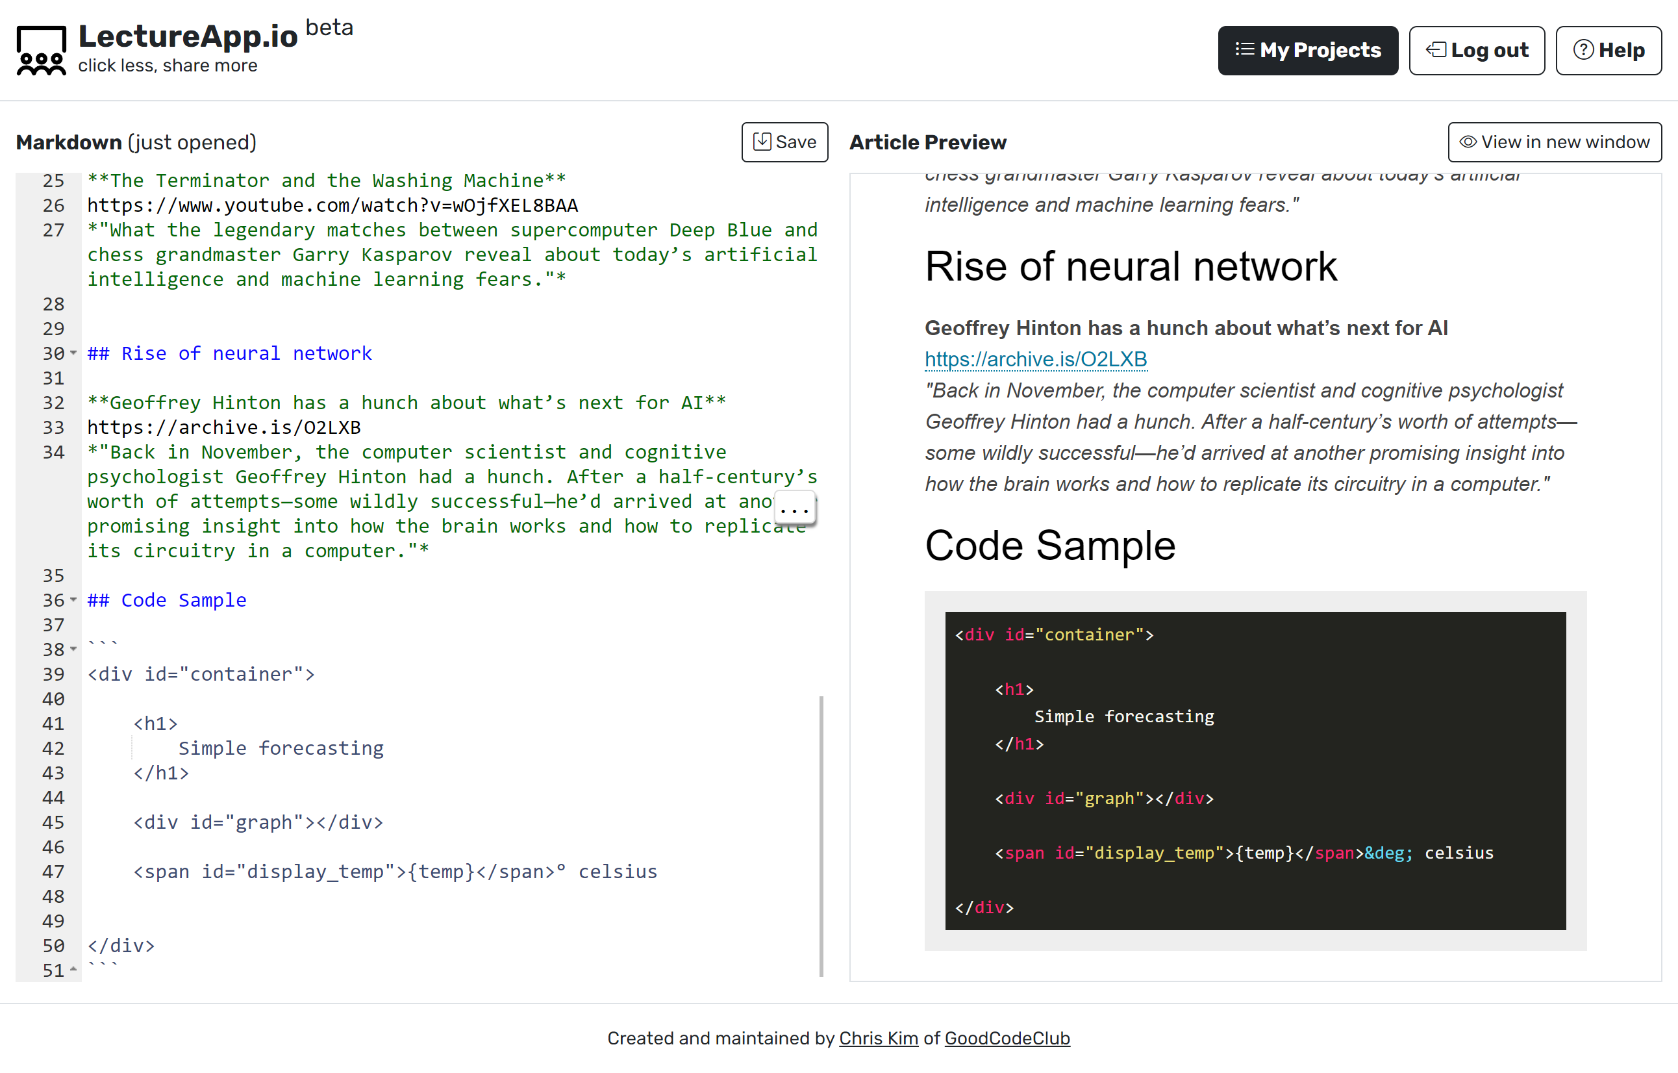Click the display_temp span line in preview code
1678x1073 pixels.
point(1244,853)
